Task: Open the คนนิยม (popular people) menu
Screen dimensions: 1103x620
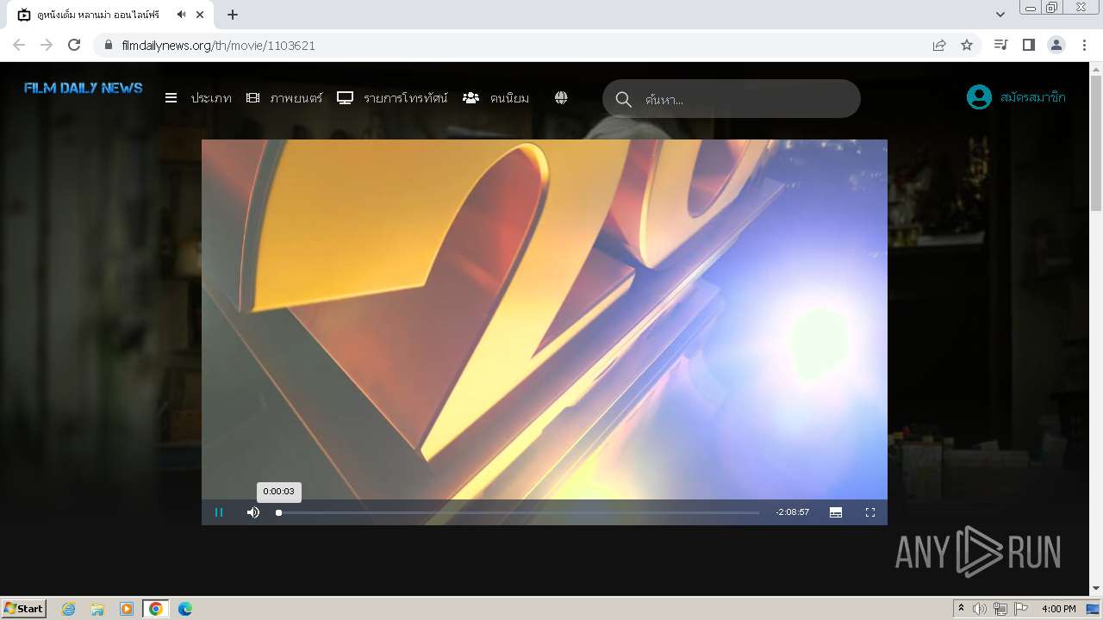Action: pos(509,98)
